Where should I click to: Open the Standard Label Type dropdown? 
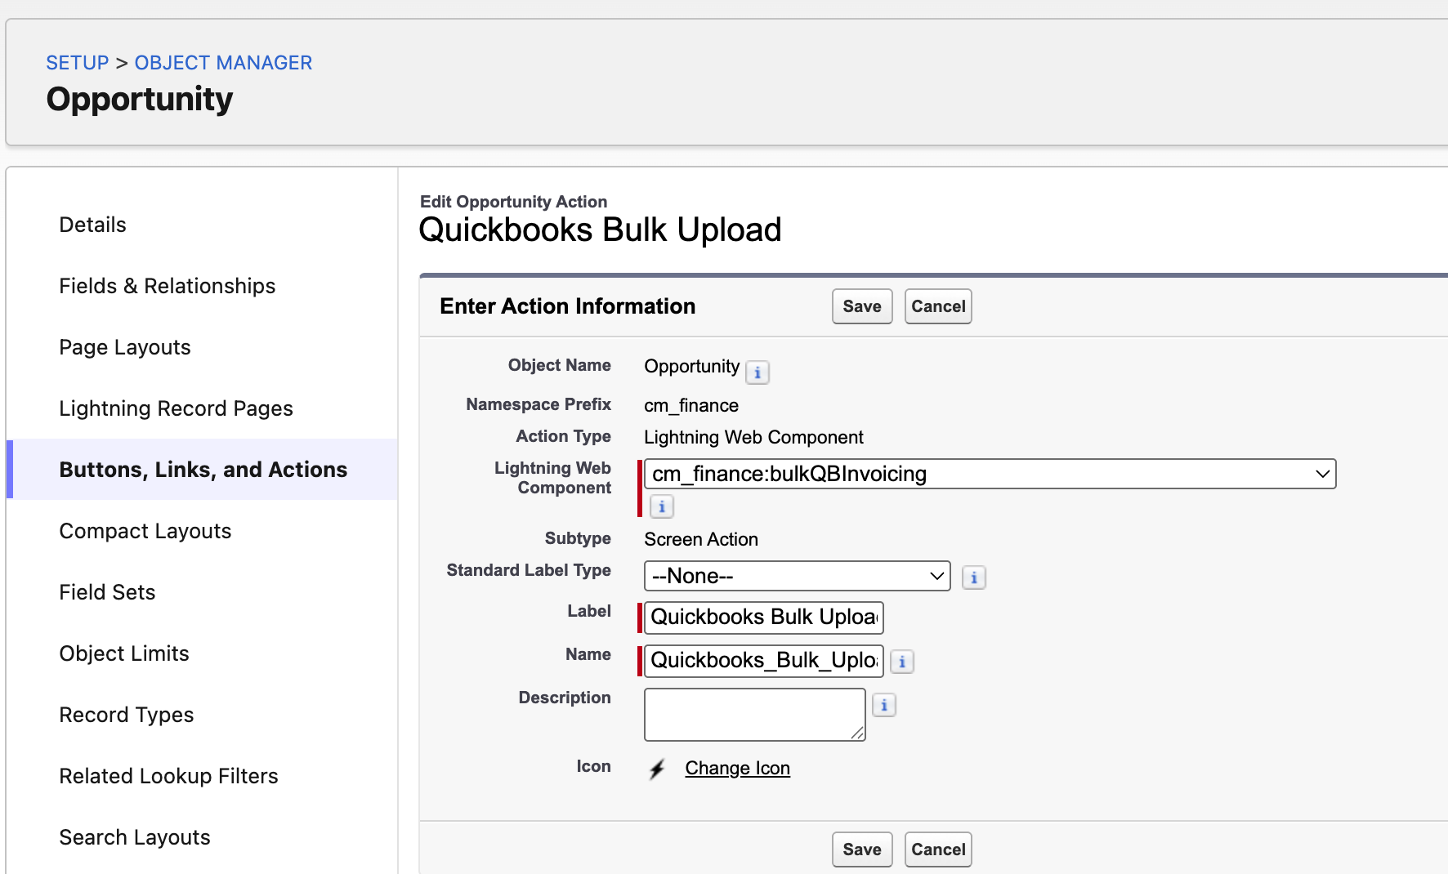pyautogui.click(x=797, y=576)
